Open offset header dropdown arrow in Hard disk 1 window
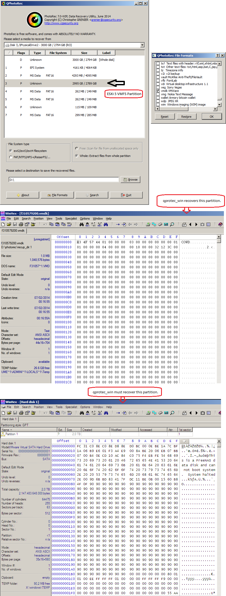Screen dimensions: 226x596 pos(184,441)
